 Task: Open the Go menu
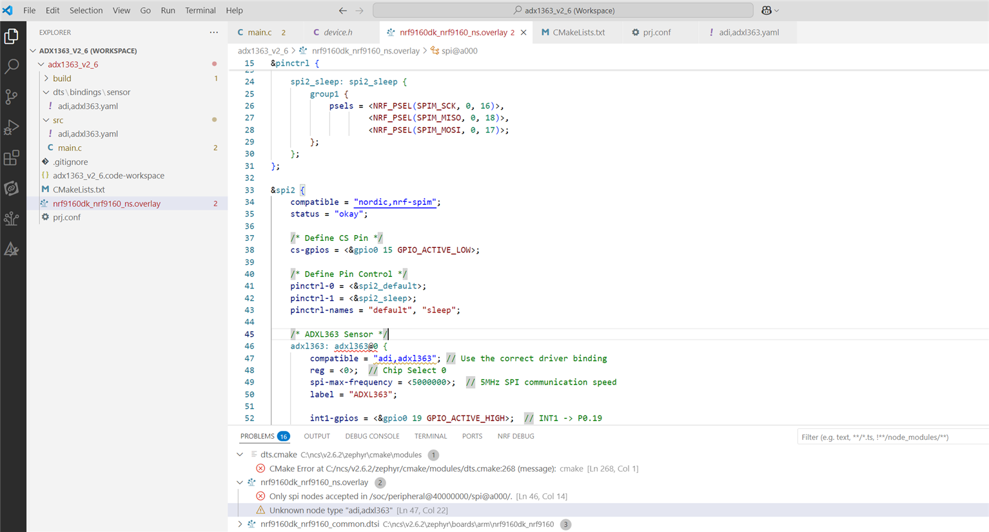point(146,10)
